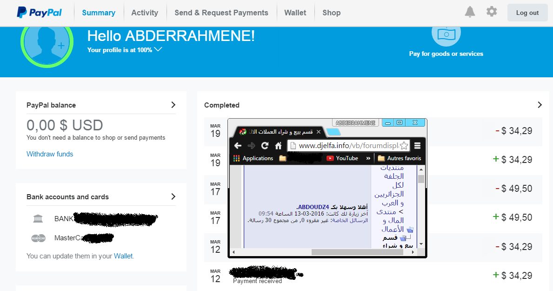Click the MAR 17 -$49,50 transaction amount

pyautogui.click(x=514, y=189)
